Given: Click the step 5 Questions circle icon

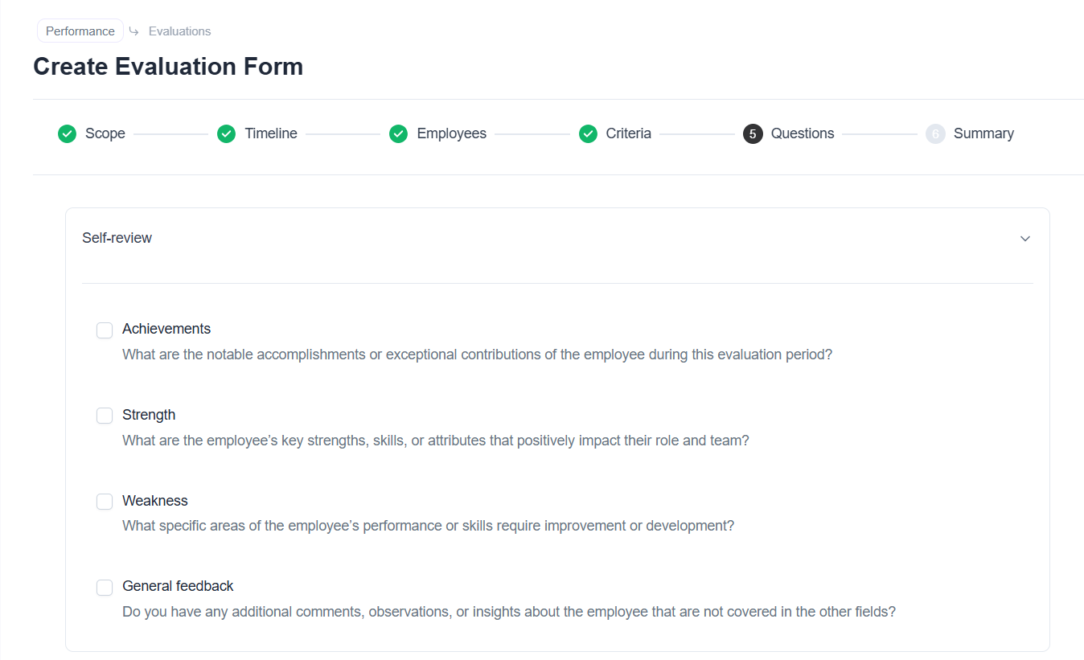Looking at the screenshot, I should coord(753,134).
